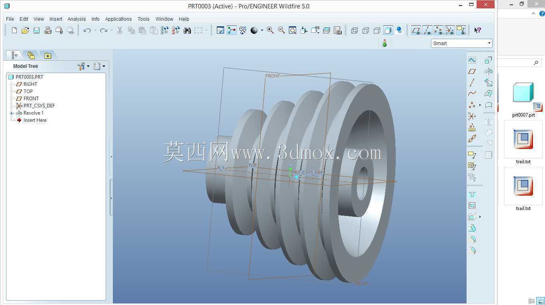Select the Hole tool
Screen dimensions: 545x305
coord(472,194)
